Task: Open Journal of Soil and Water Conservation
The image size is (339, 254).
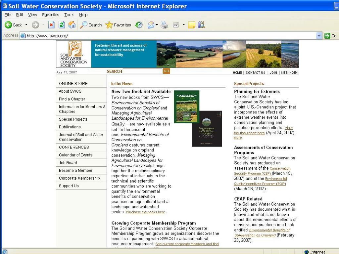Action: [81, 137]
